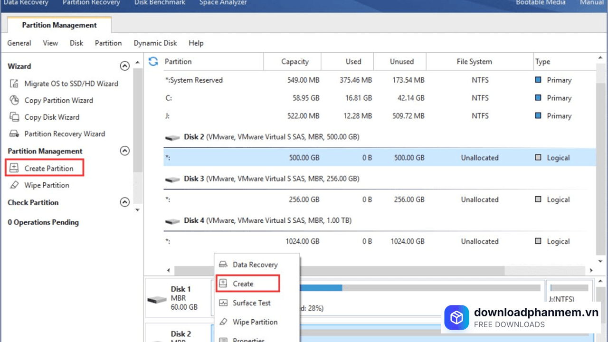Select Data Recovery in the context menu
608x342 pixels.
pos(255,265)
